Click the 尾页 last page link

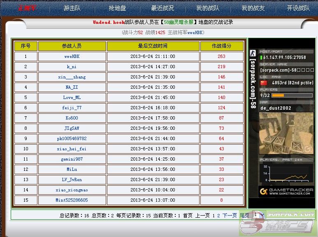244,215
